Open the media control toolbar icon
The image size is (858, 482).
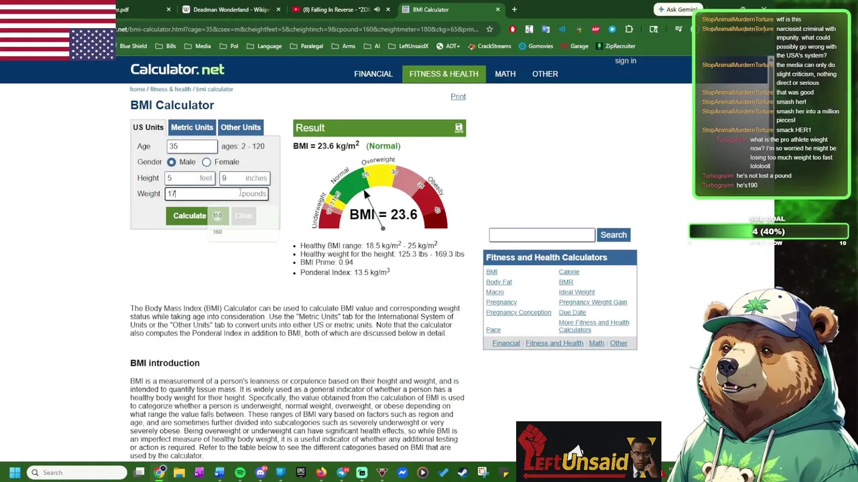(x=678, y=29)
